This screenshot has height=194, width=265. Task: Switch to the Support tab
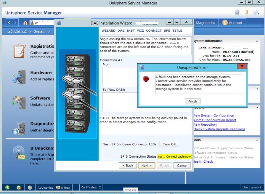(x=235, y=22)
